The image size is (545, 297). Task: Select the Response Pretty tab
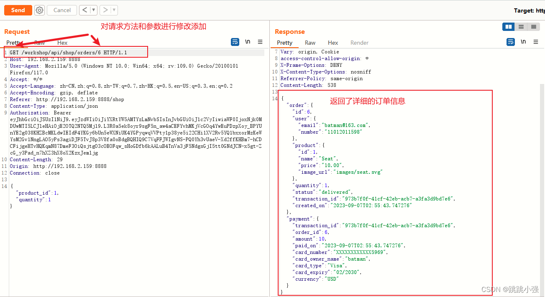click(284, 43)
